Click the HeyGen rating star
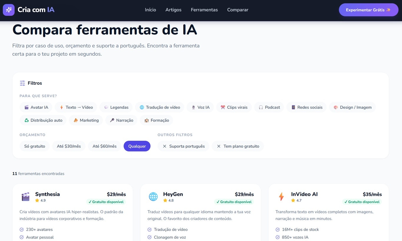This screenshot has width=402, height=241. [x=165, y=200]
